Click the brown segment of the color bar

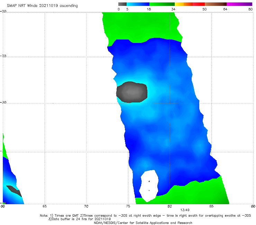216,4
